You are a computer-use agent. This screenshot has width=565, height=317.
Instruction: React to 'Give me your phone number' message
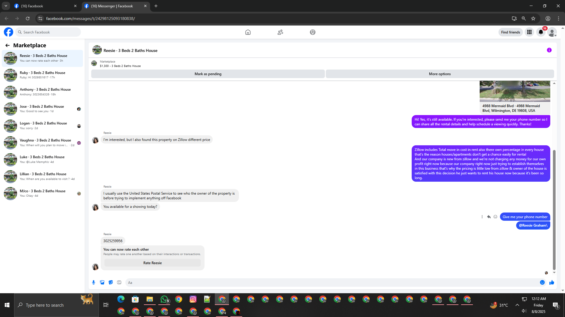[x=496, y=217]
